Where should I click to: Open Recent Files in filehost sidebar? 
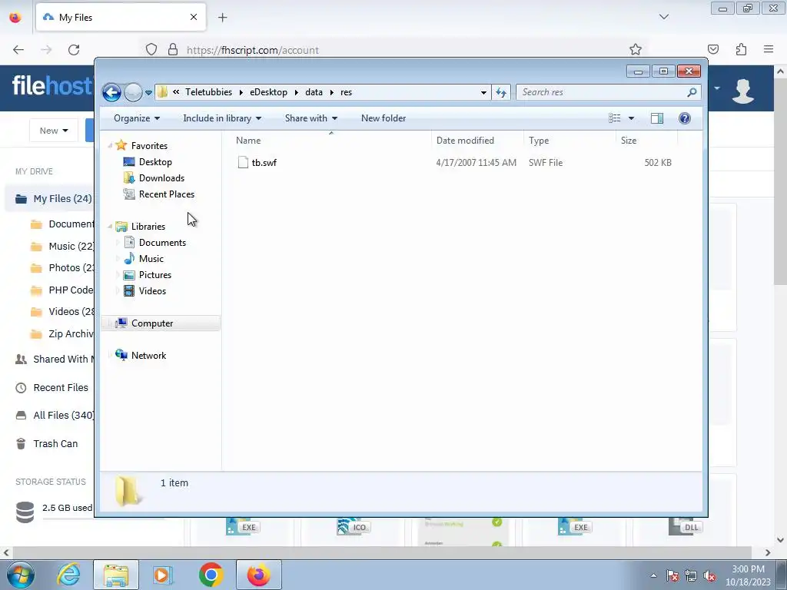pos(60,388)
